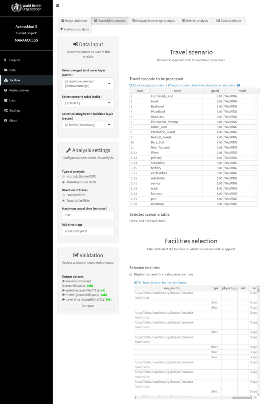The width and height of the screenshot is (261, 404).
Task: Select From facilities travel direction
Action: pyautogui.click(x=64, y=195)
